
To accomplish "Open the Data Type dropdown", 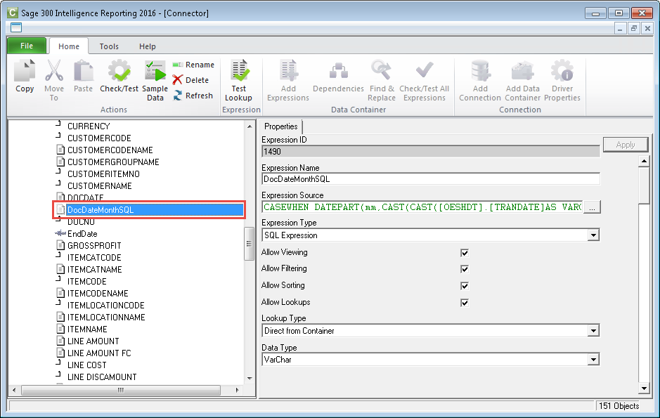I will 593,360.
